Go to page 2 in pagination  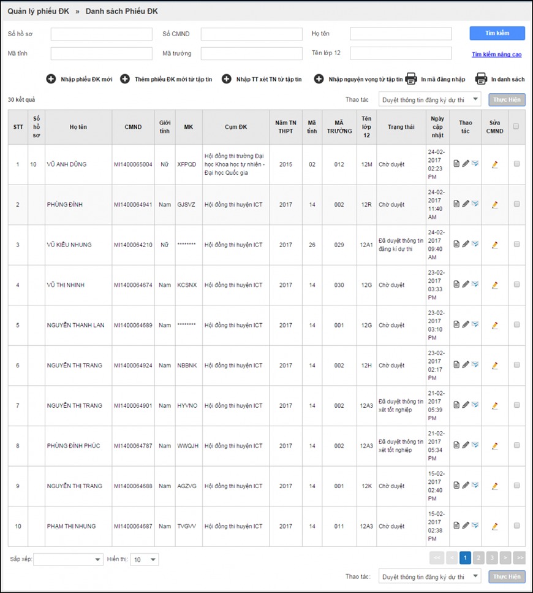point(478,557)
